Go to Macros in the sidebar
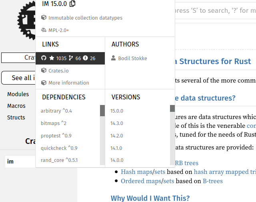Screen dimensions: 256x202 16,106
